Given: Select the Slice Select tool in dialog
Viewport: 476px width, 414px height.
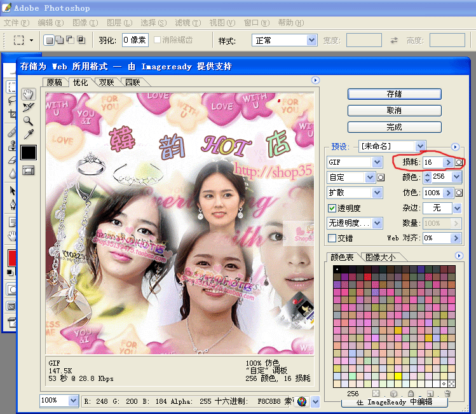Looking at the screenshot, I should coord(28,107).
